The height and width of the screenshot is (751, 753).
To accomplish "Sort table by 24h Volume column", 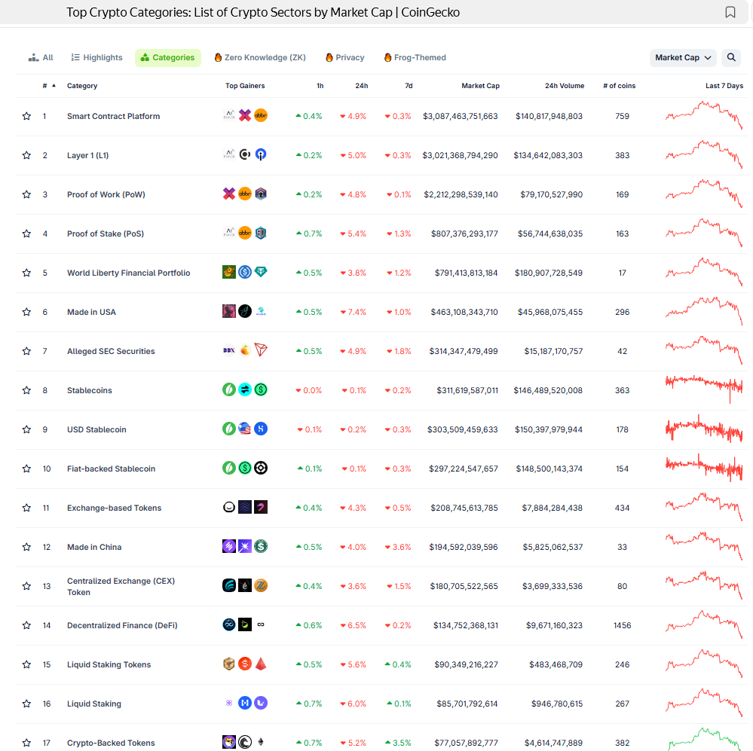I will (x=565, y=86).
